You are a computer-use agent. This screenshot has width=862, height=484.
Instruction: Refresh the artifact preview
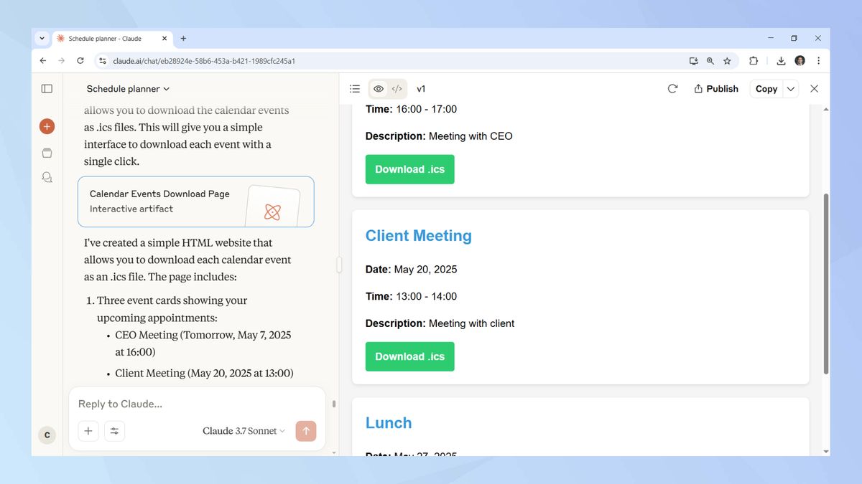tap(672, 89)
